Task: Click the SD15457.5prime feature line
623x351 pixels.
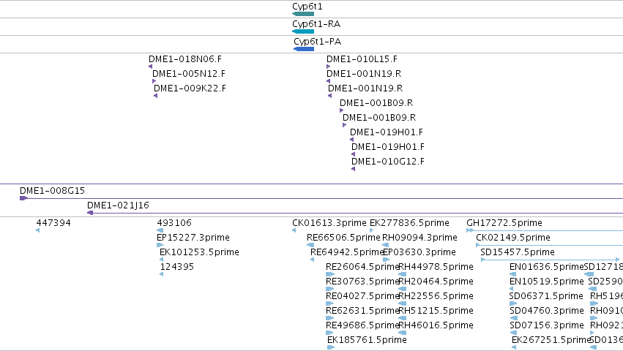Action: (550, 260)
